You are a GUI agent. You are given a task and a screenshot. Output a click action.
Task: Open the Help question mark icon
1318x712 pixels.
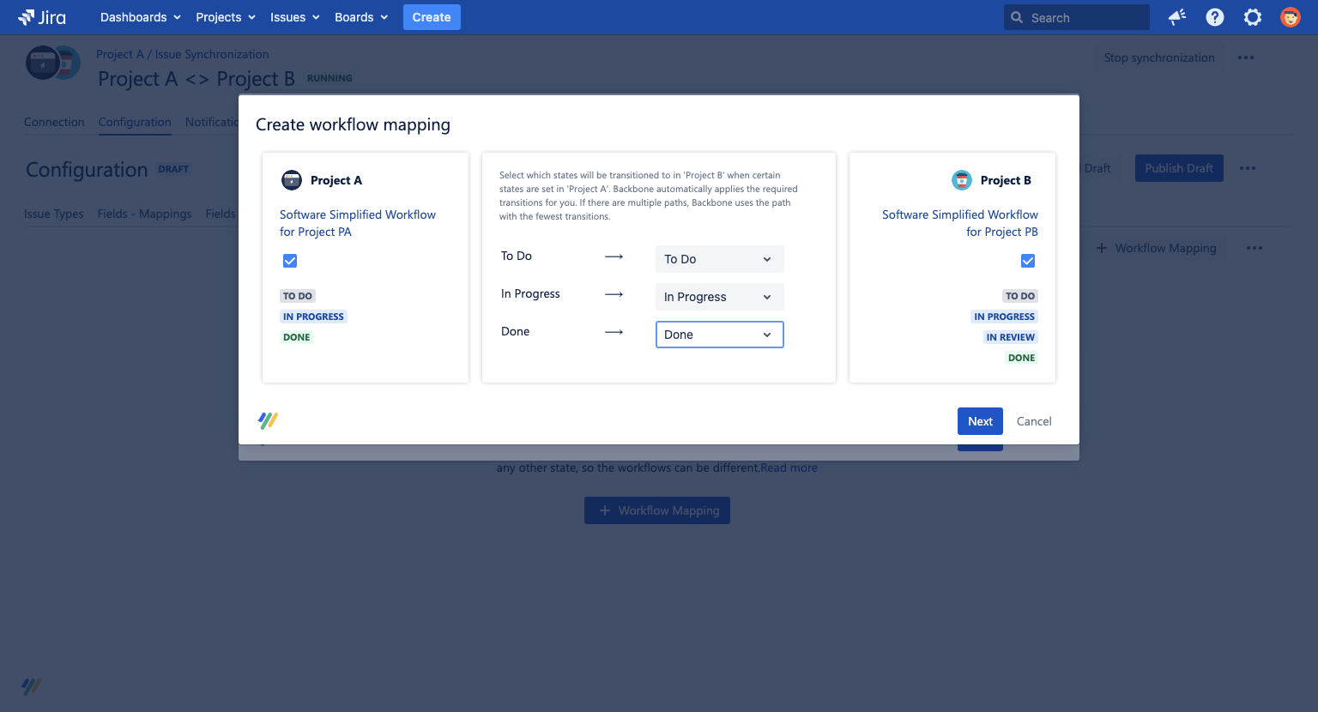tap(1214, 16)
